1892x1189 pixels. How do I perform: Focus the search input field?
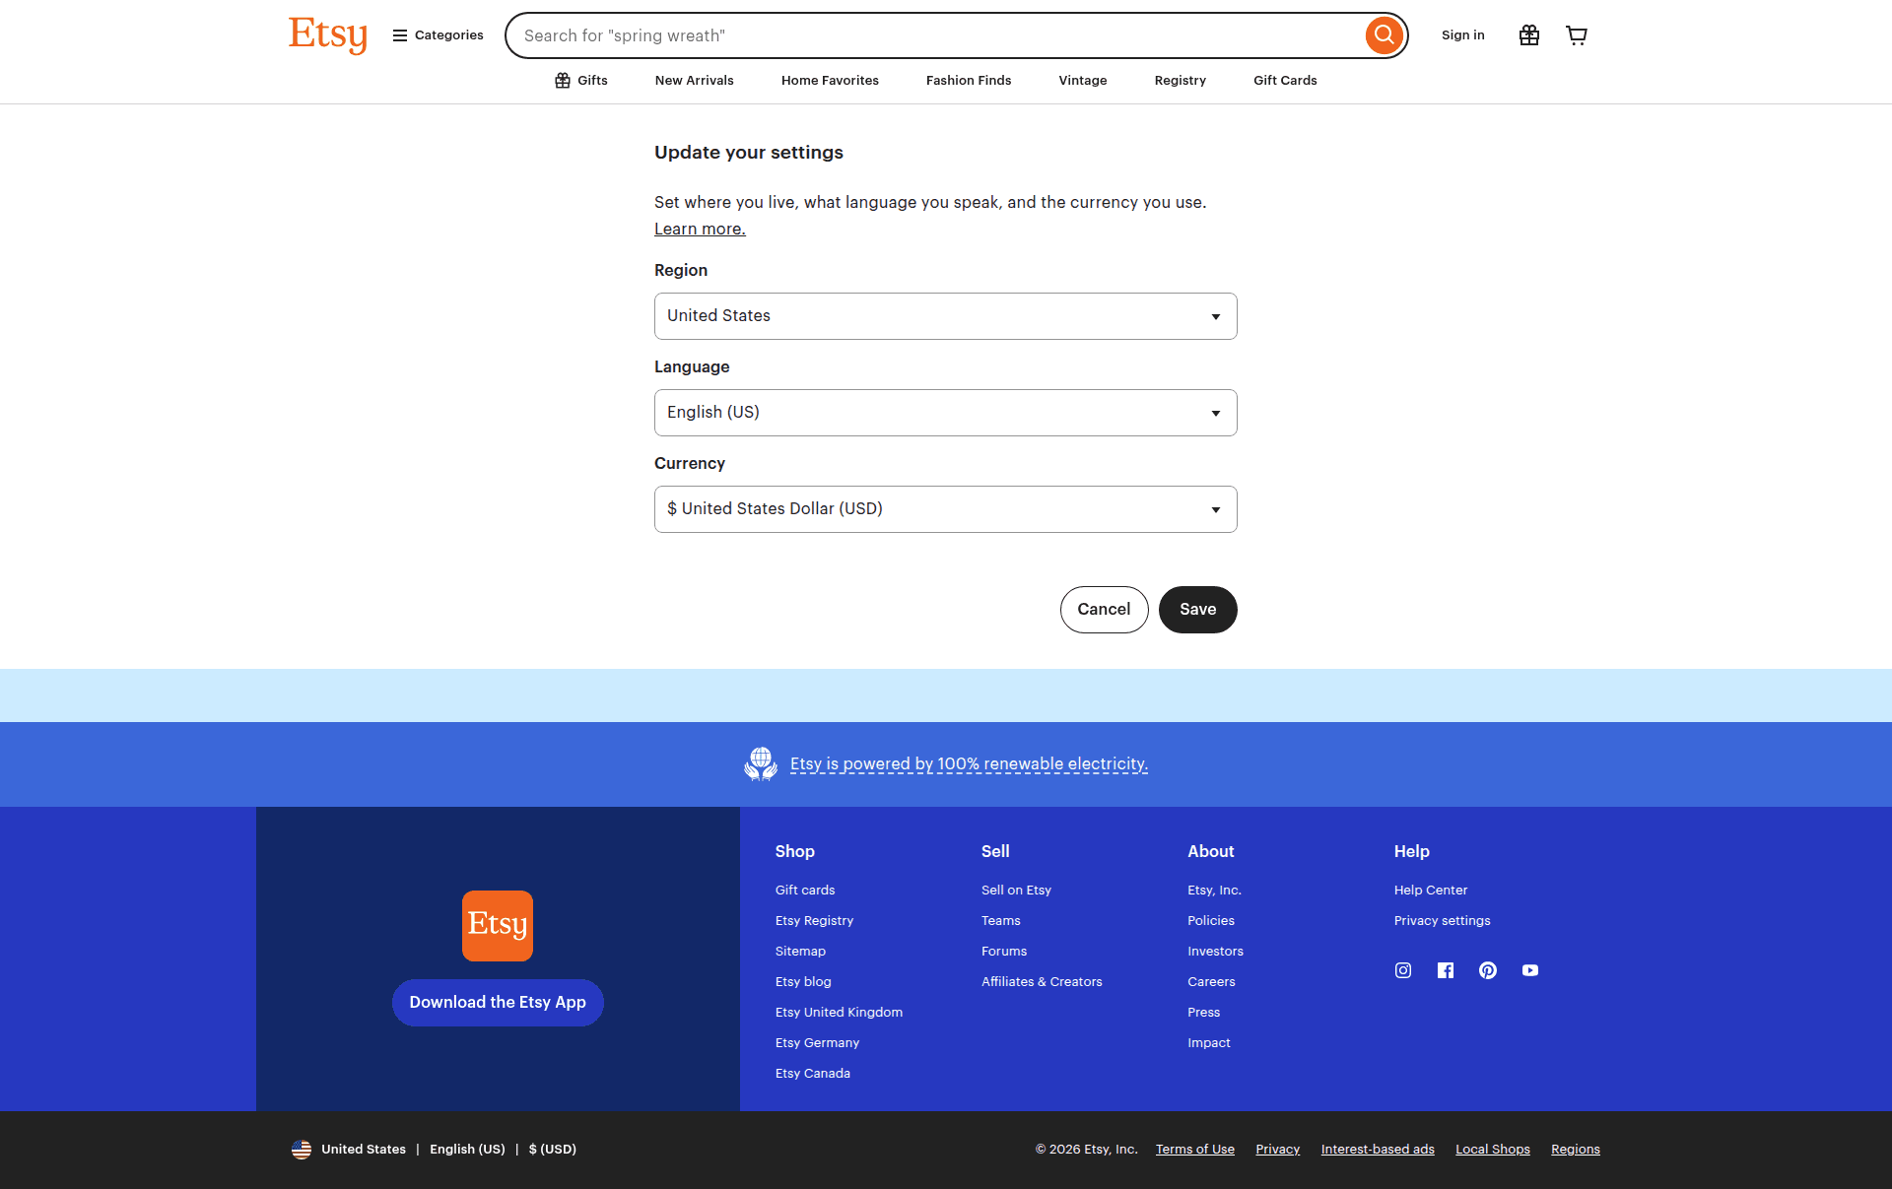click(x=936, y=35)
